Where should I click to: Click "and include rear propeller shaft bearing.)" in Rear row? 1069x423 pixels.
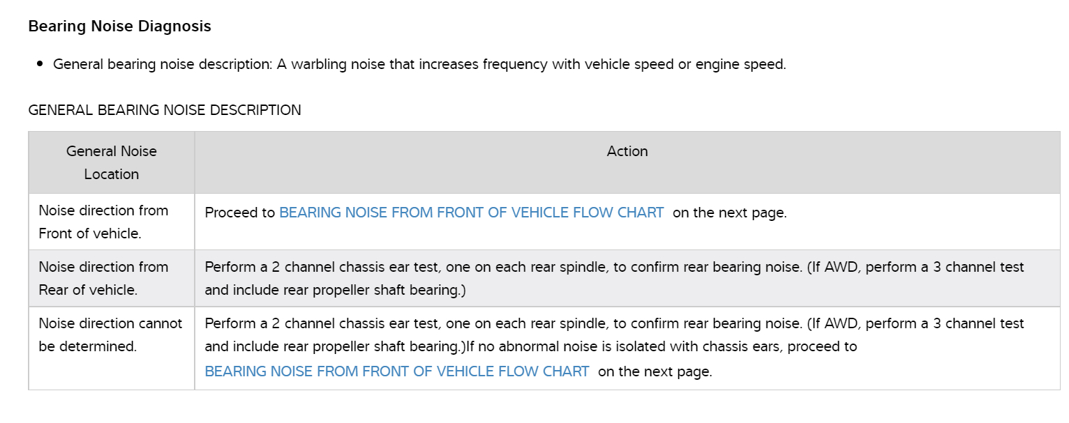click(335, 290)
